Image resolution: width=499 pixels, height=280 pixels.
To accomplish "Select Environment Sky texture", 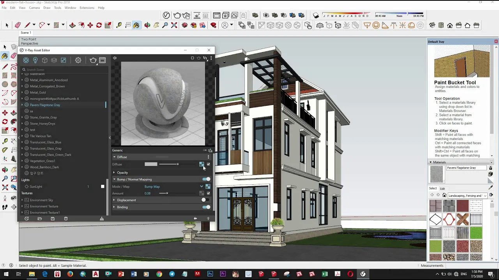I will pyautogui.click(x=41, y=200).
